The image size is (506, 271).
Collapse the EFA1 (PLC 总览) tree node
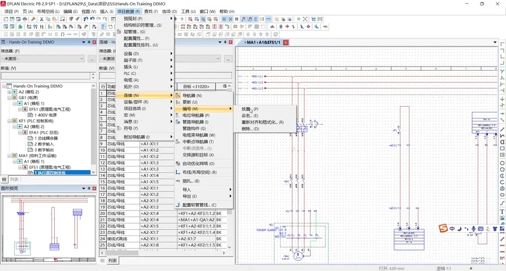click(x=20, y=133)
